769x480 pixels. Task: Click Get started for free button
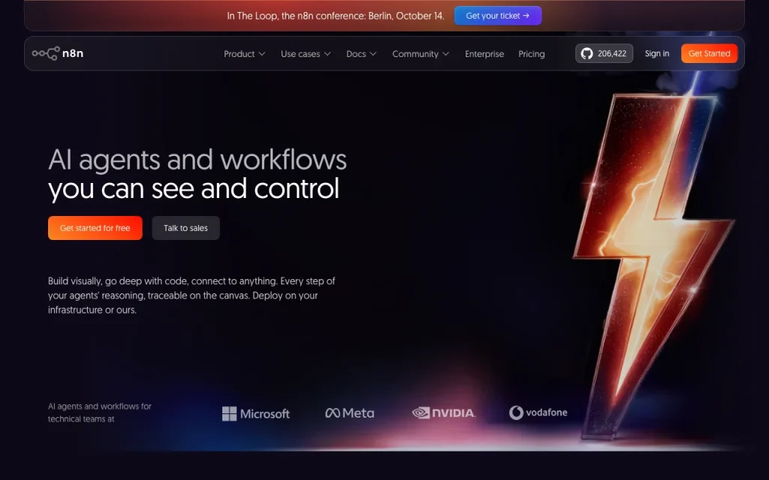point(95,228)
